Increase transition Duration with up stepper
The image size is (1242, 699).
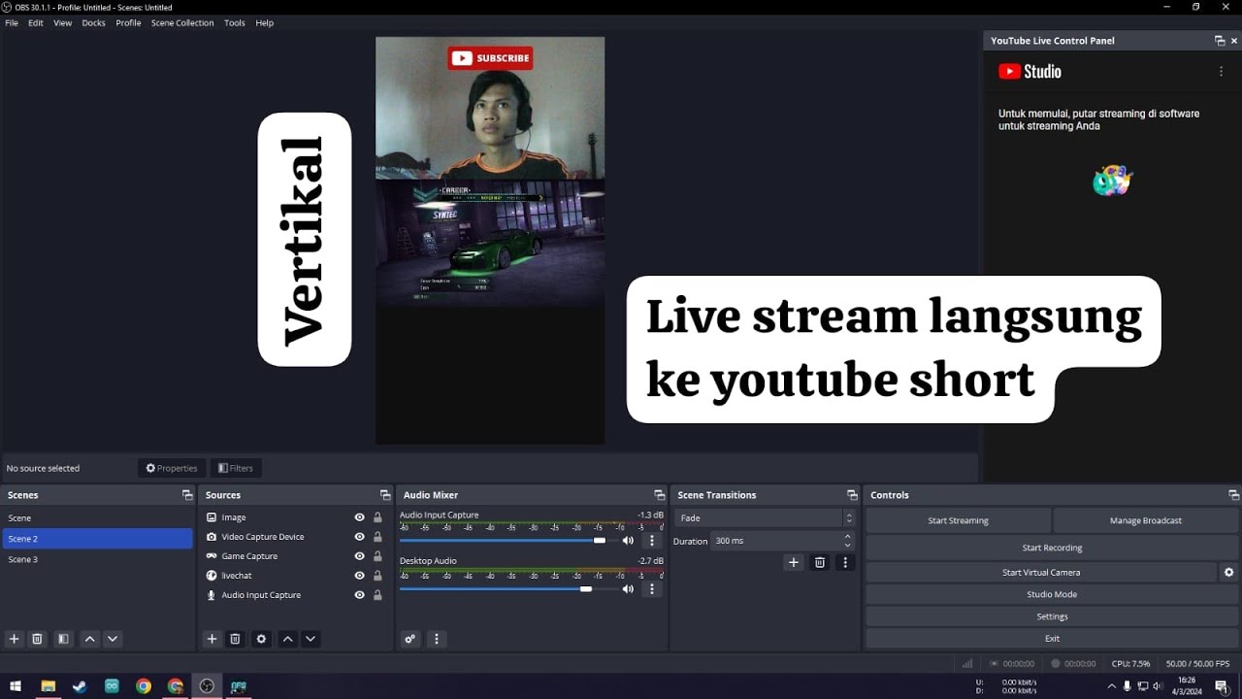(x=848, y=536)
